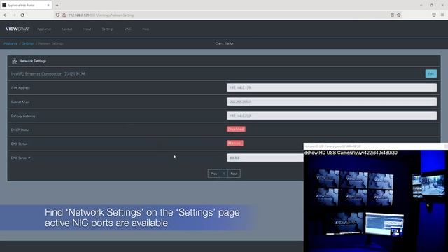Click the ViewSpan logo
The width and height of the screenshot is (448, 252).
[17, 29]
